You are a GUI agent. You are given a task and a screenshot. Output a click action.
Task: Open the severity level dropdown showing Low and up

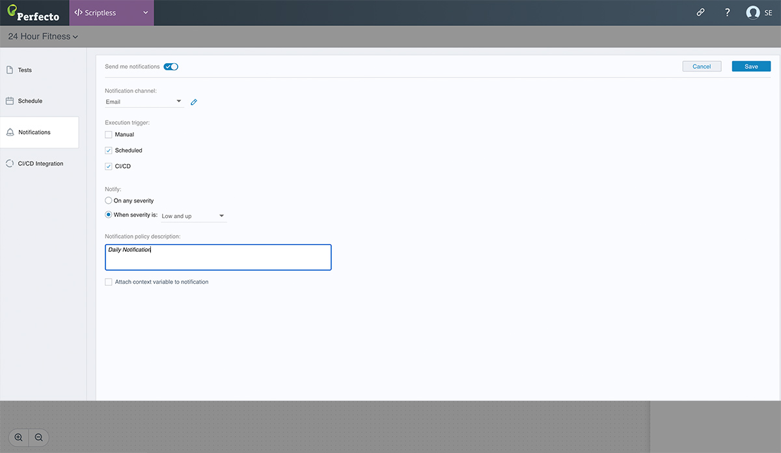pyautogui.click(x=192, y=215)
